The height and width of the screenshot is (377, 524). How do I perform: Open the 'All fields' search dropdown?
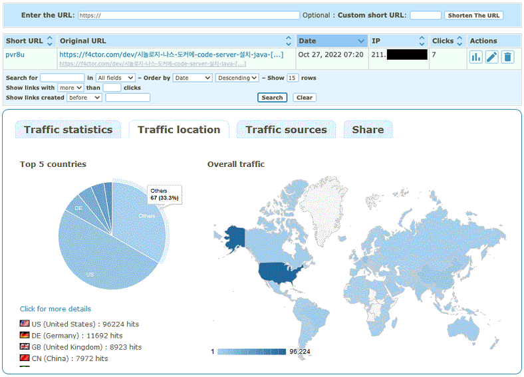(x=115, y=78)
